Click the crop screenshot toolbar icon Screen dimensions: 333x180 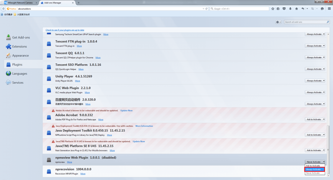(312, 9)
